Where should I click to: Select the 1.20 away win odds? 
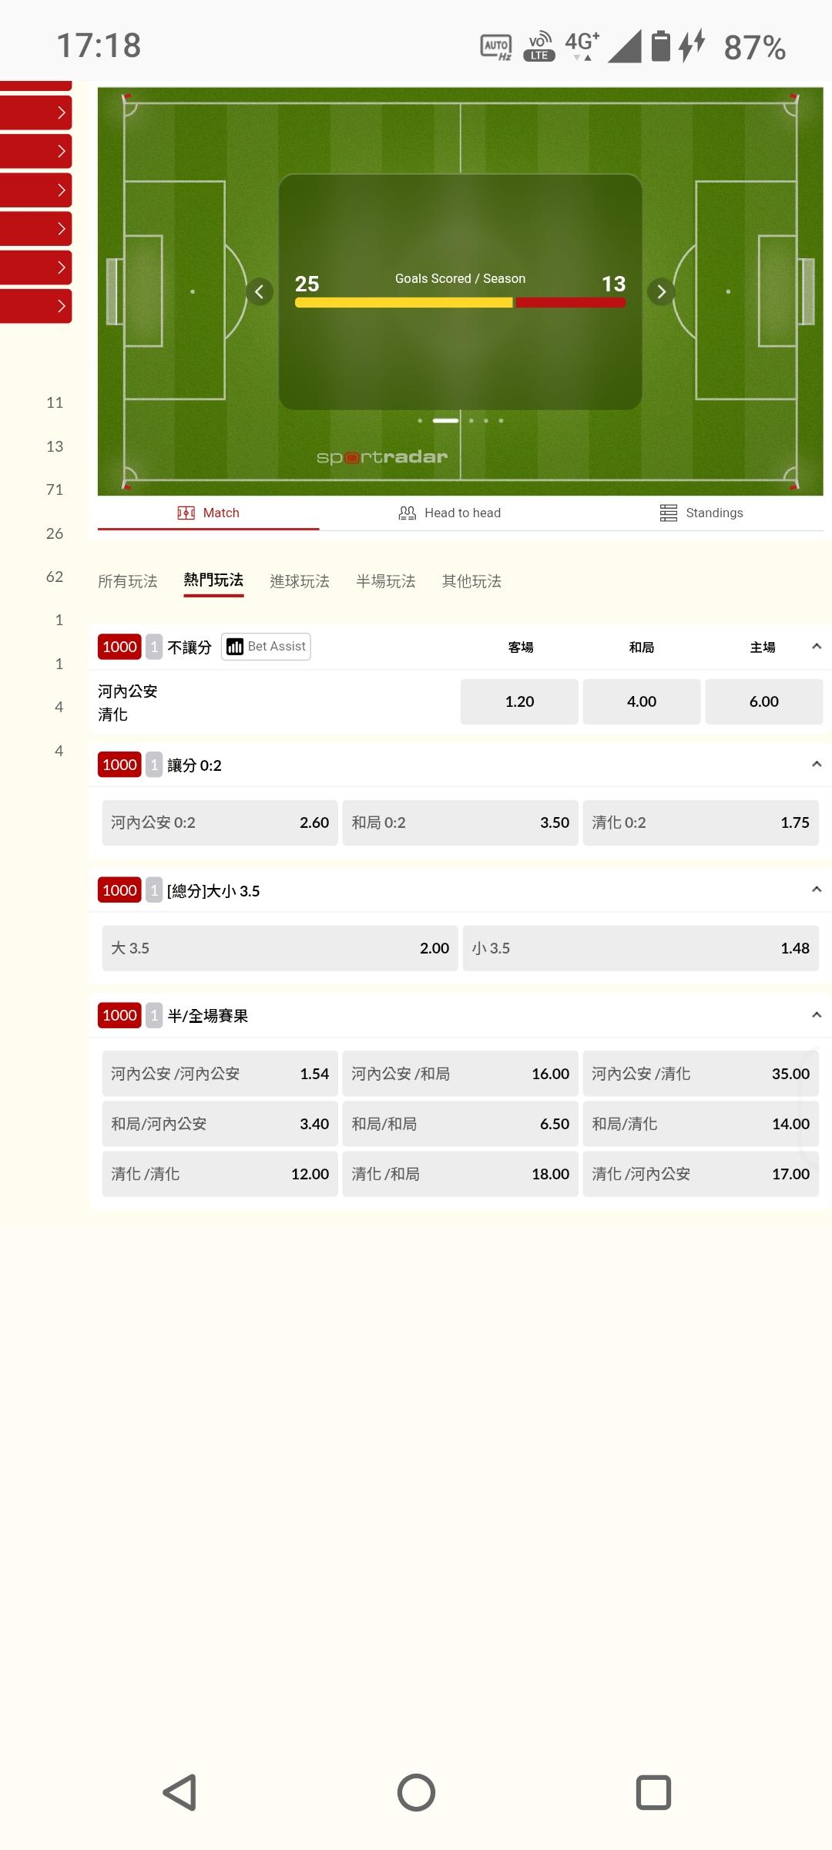pyautogui.click(x=519, y=701)
